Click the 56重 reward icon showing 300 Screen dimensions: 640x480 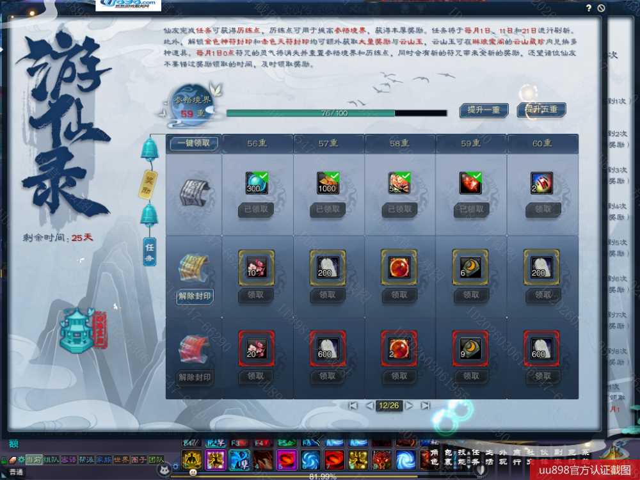257,184
